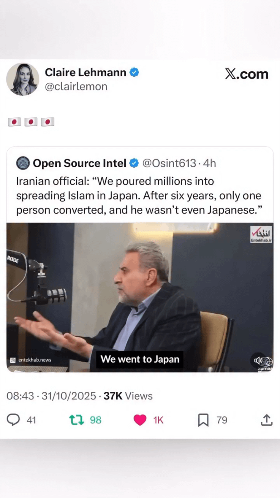Play the embedded interview video
The image size is (280, 498).
click(140, 297)
